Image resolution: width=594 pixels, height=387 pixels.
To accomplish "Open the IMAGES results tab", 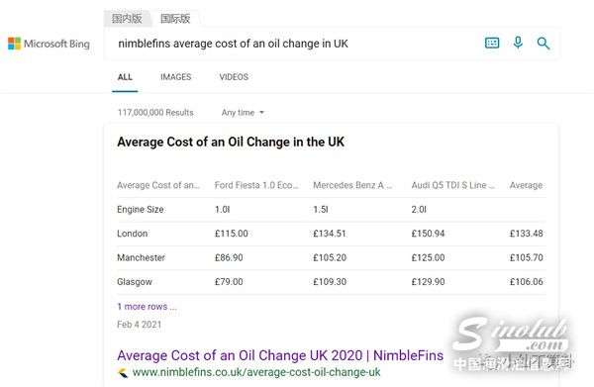I will point(176,77).
